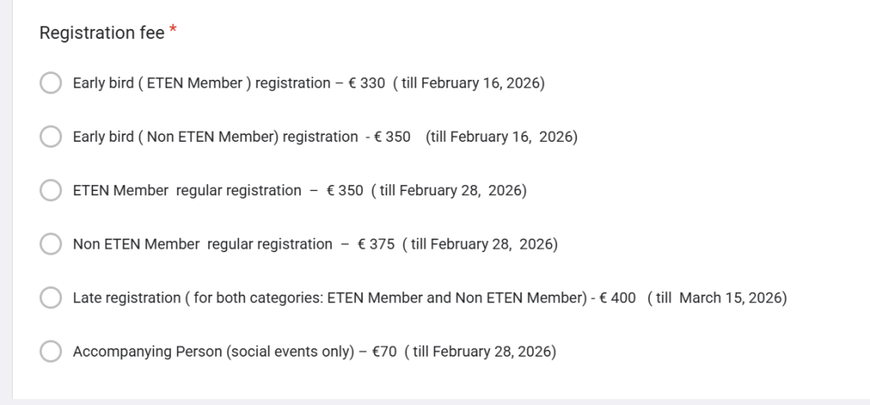Screen dimensions: 870x405
Task: Select Non ETEN Member regular registration radio
Action: [x=51, y=245]
